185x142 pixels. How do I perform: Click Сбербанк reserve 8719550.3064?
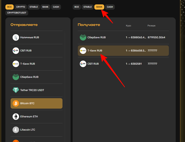pos(157,38)
